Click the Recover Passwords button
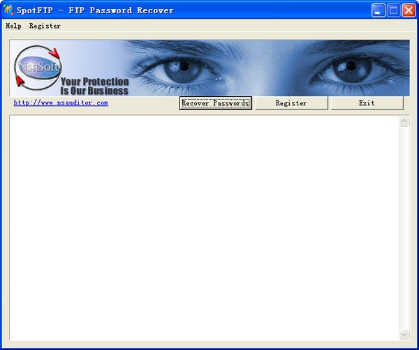 click(215, 103)
